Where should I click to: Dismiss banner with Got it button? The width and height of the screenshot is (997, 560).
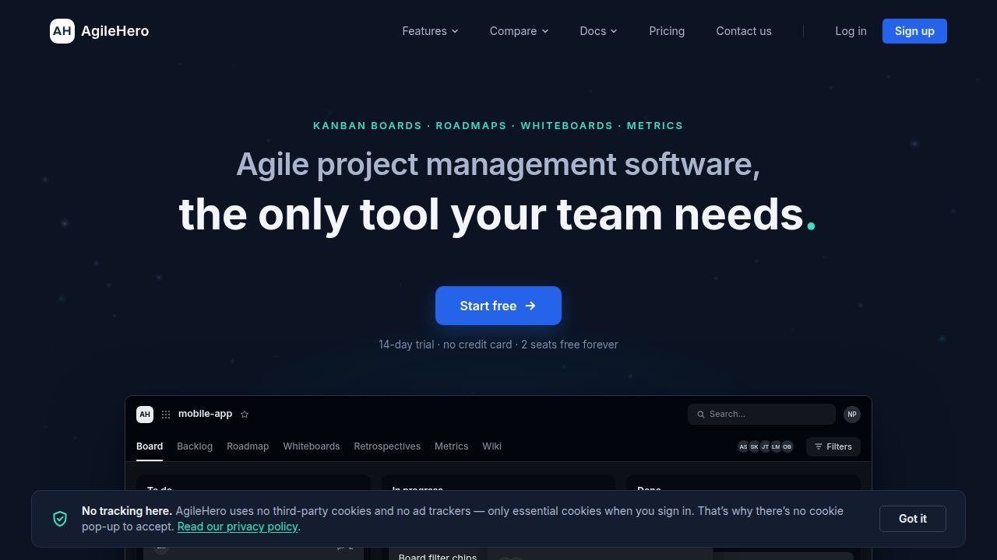[x=913, y=519]
